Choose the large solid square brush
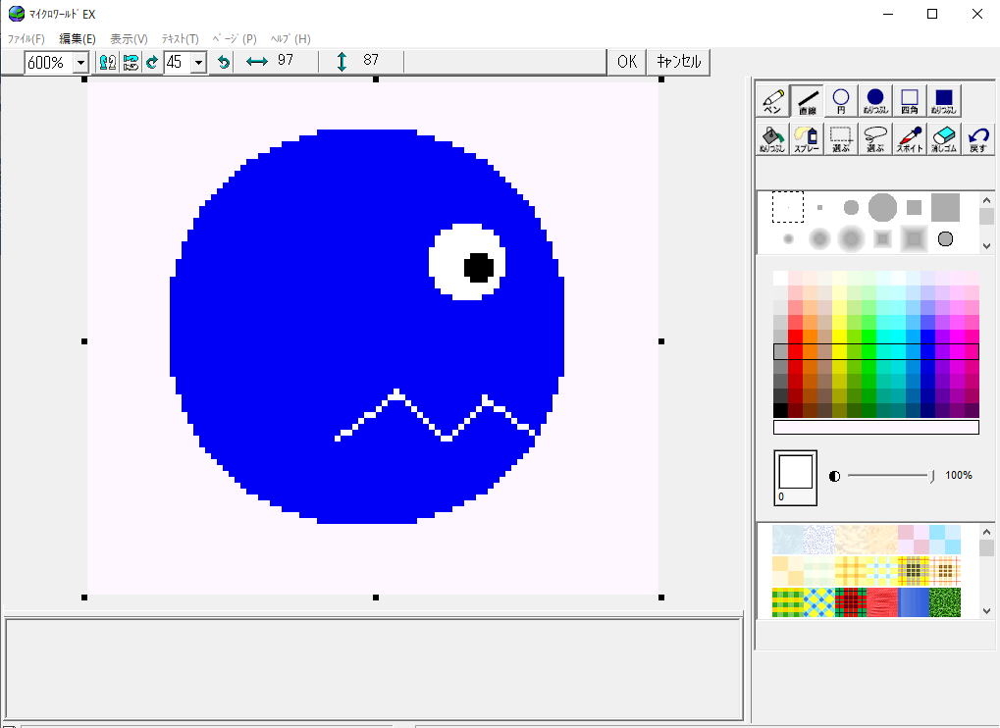Viewport: 1000px width, 728px height. (x=945, y=207)
